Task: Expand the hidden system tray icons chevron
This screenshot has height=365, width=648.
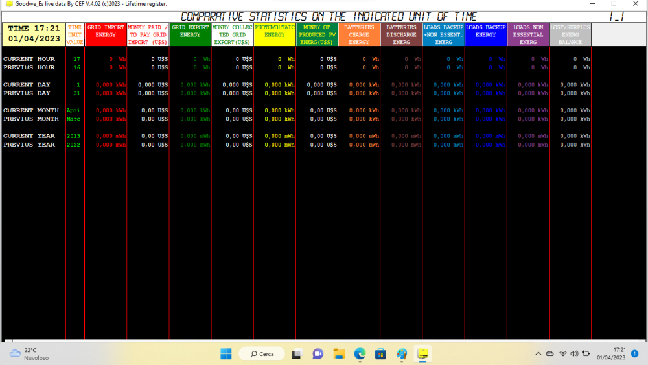Action: 538,354
